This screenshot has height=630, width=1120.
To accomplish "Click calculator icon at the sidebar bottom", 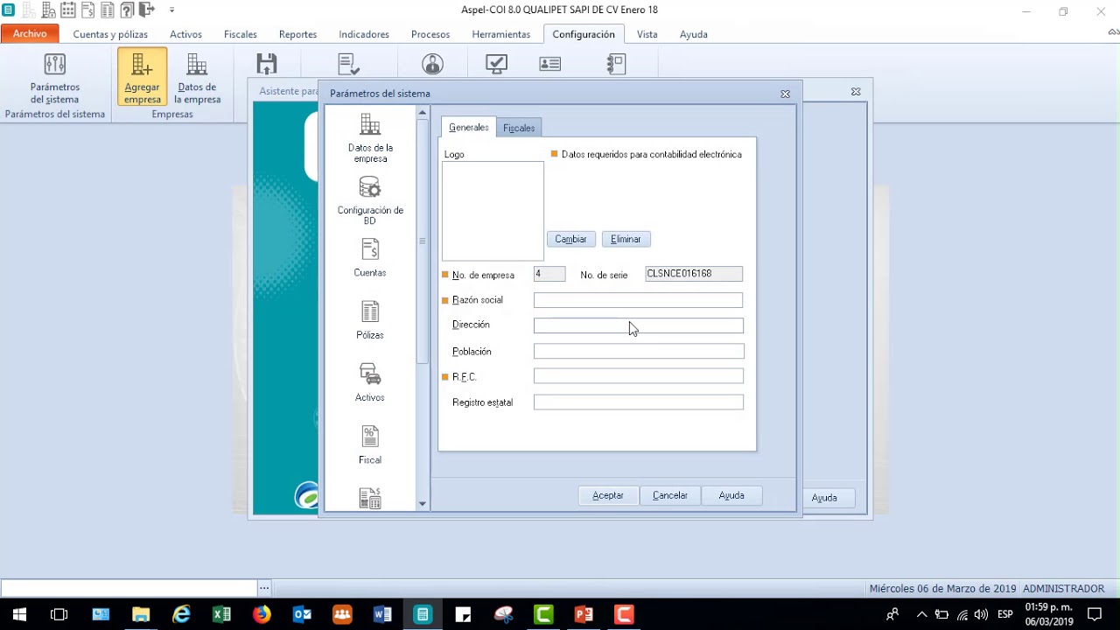I will coord(370,498).
